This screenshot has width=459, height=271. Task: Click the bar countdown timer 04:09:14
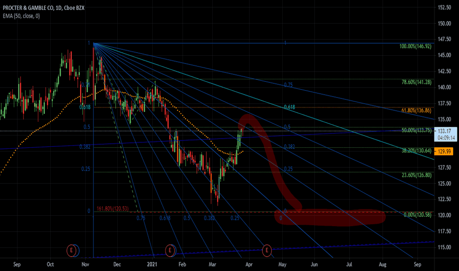click(x=446, y=137)
